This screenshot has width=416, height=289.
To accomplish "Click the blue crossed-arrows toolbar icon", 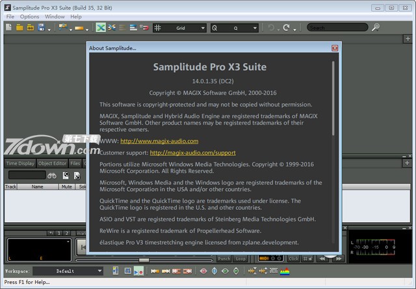I will 112,27.
